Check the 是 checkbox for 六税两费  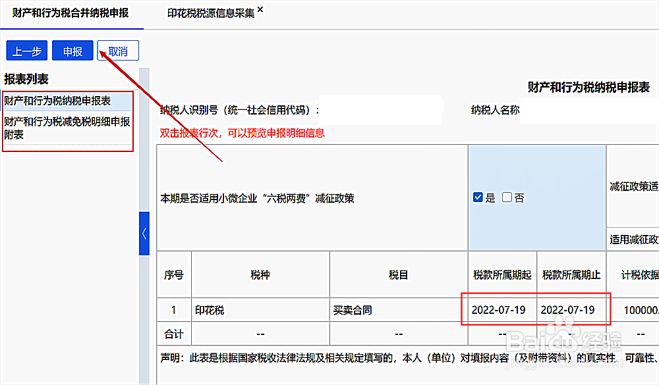pos(478,197)
